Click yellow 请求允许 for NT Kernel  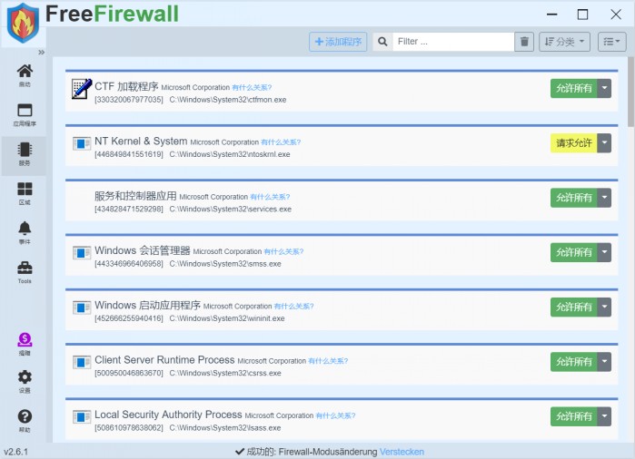click(573, 142)
